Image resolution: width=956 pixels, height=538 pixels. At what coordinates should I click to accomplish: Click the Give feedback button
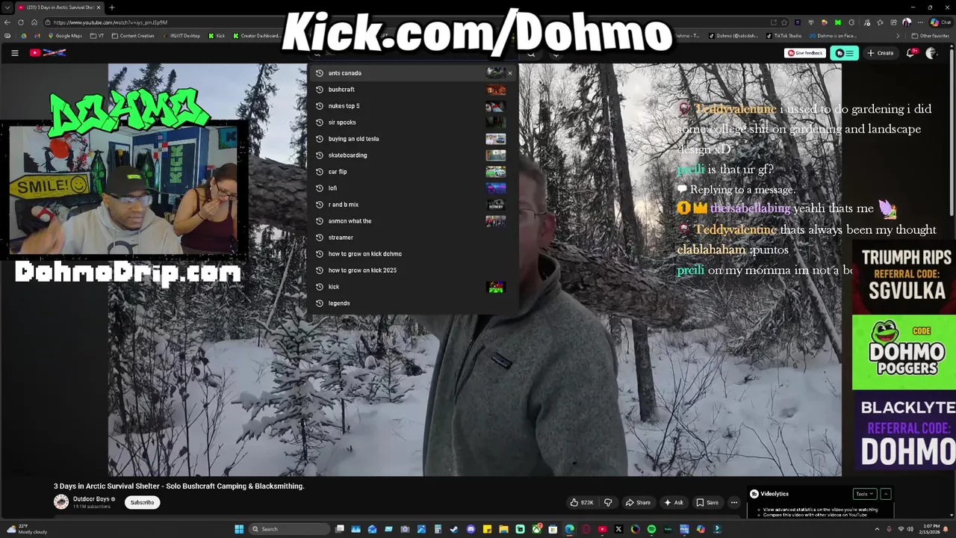click(x=804, y=53)
